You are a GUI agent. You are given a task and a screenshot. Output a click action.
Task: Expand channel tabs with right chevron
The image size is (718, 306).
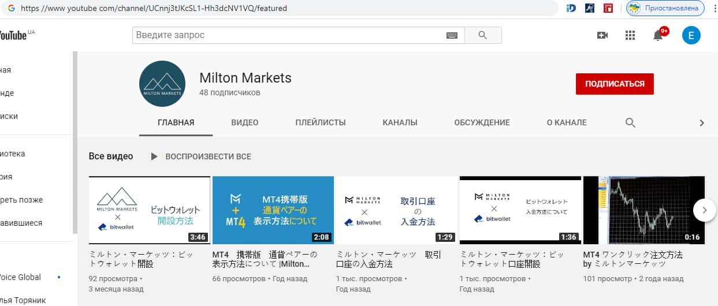(x=702, y=122)
